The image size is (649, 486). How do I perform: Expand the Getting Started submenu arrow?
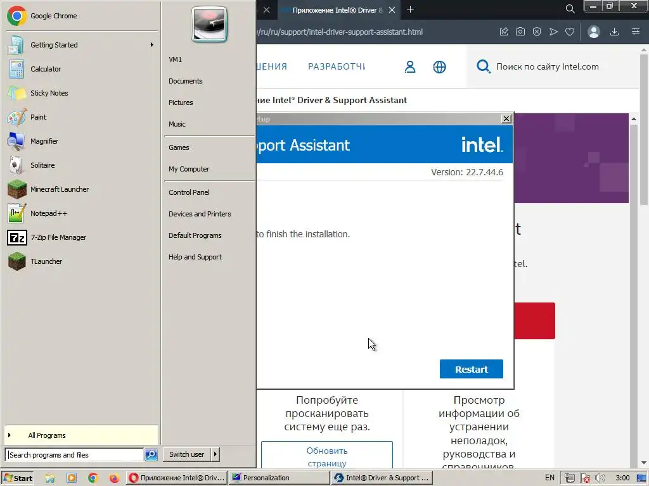point(152,45)
